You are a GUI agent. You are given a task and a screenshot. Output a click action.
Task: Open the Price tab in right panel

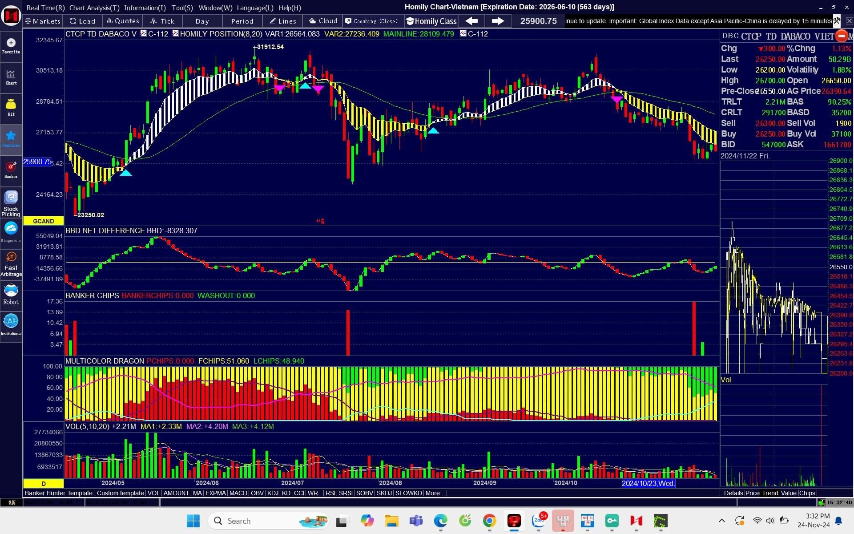pyautogui.click(x=752, y=493)
